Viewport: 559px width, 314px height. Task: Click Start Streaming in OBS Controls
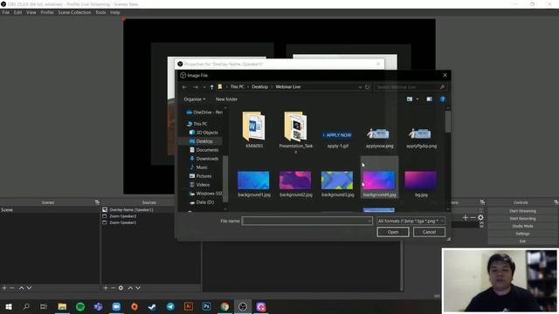pos(522,211)
